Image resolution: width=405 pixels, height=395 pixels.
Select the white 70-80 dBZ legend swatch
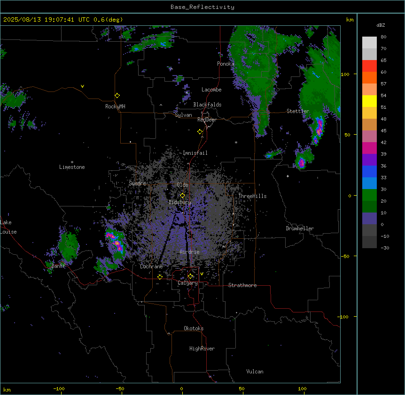(369, 43)
